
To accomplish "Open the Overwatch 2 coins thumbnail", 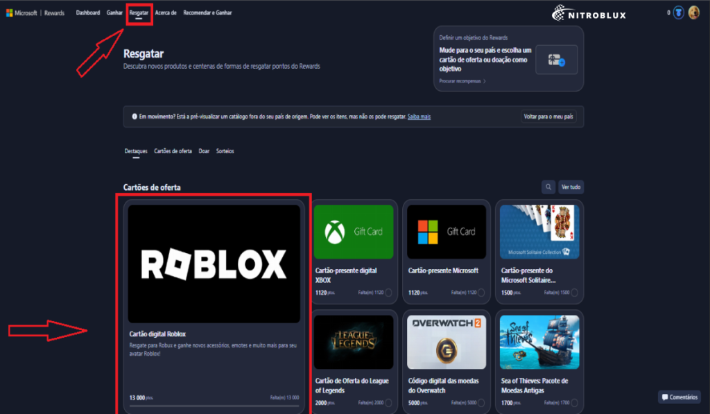I will [447, 342].
